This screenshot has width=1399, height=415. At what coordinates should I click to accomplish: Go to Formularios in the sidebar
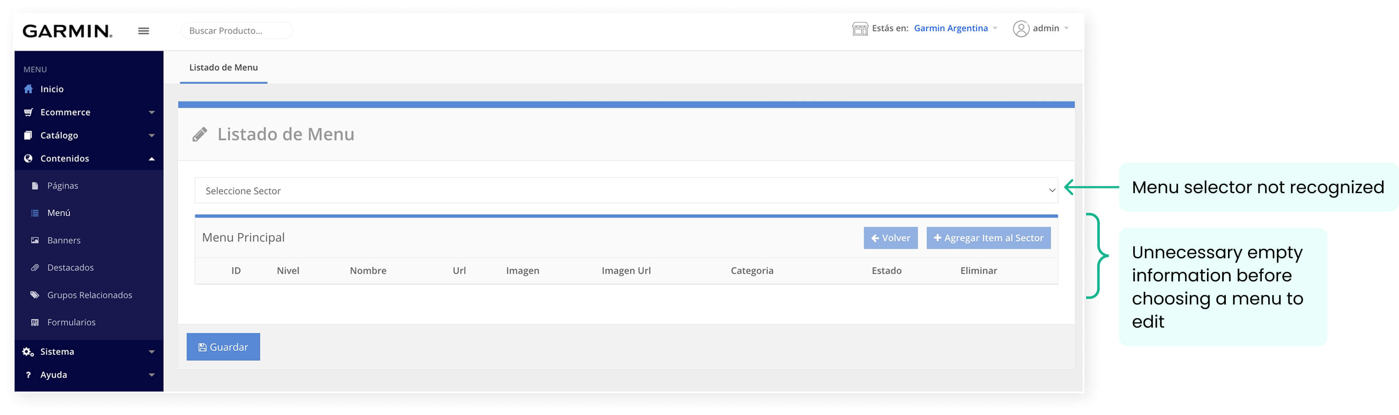[x=71, y=322]
